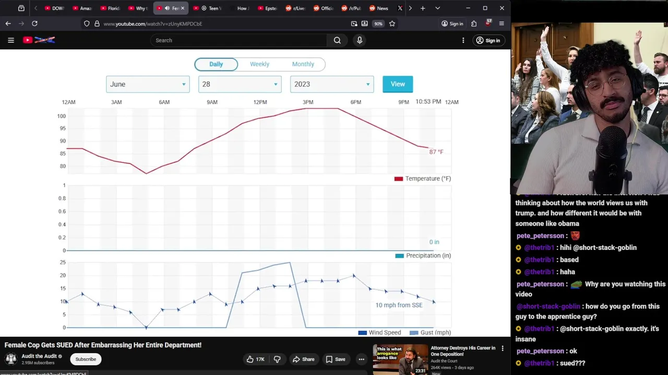Select the Daily view toggle
Image resolution: width=668 pixels, height=375 pixels.
click(216, 64)
